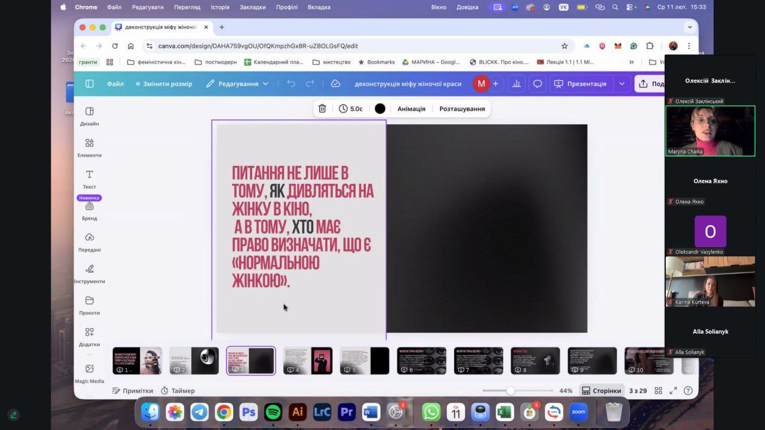Open the comments speech bubble icon
This screenshot has height=430, width=765.
(537, 84)
